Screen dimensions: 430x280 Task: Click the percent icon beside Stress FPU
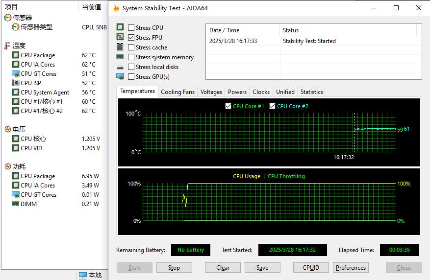(x=120, y=37)
